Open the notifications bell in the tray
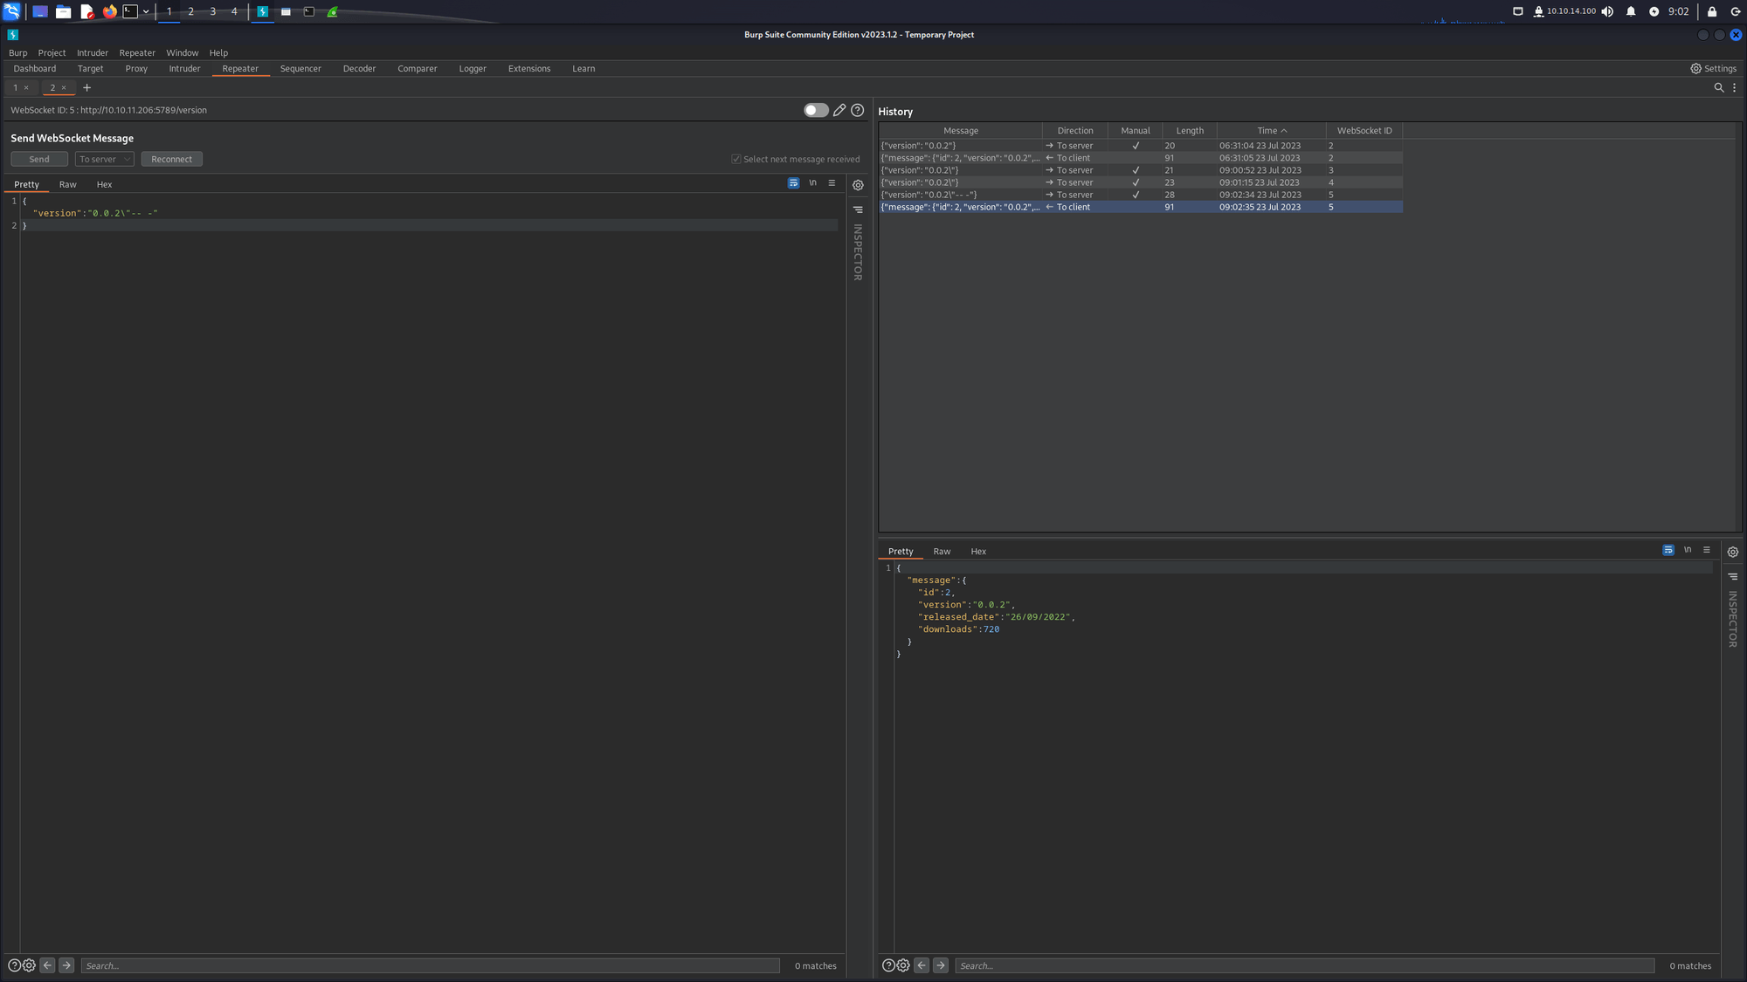The height and width of the screenshot is (982, 1747). point(1631,11)
